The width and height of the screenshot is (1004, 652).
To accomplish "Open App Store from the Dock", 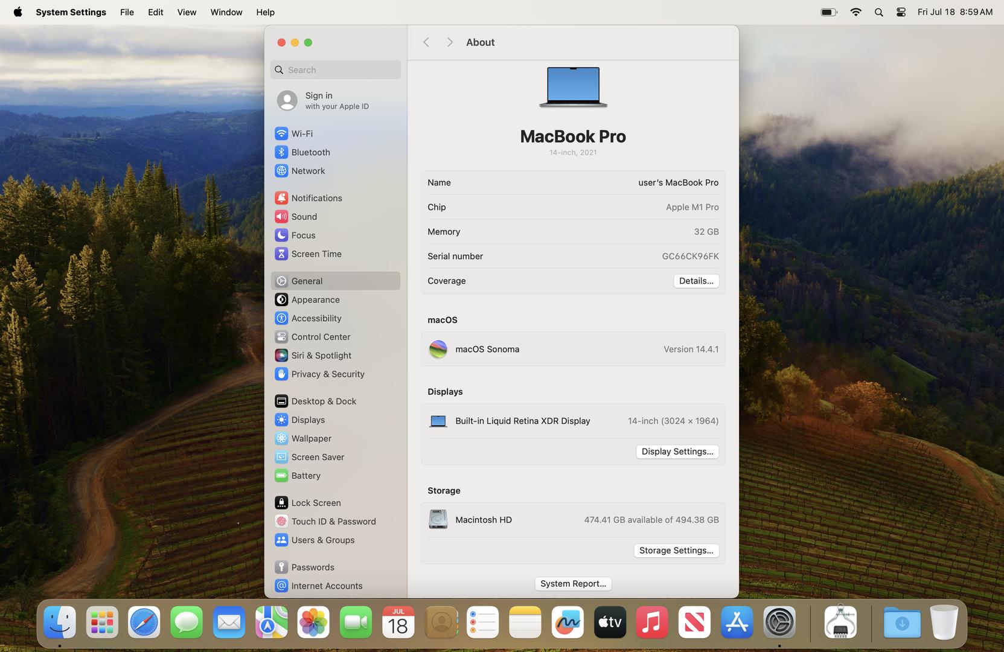I will (737, 622).
